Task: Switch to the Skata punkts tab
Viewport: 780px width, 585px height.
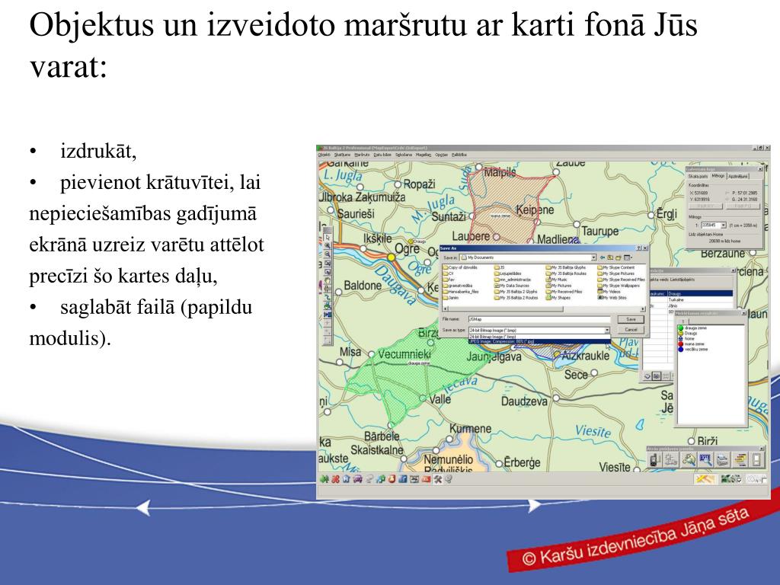Action: pos(698,176)
